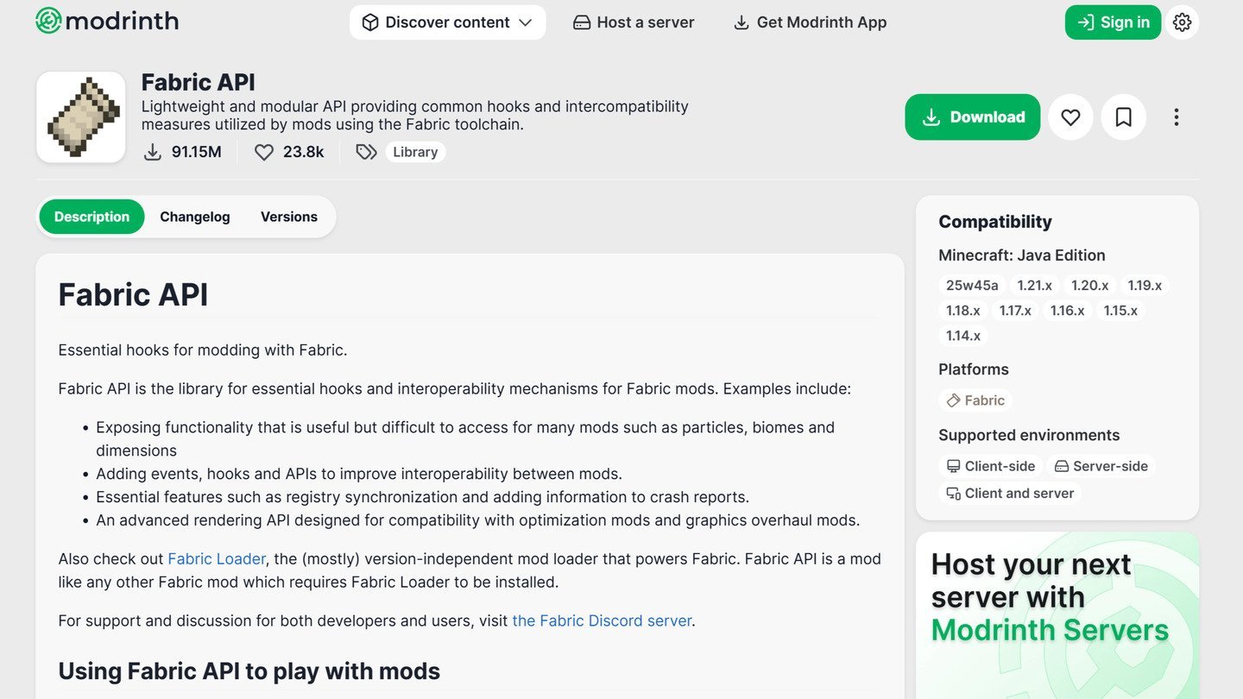Click the heart icon next to 23.8k
The height and width of the screenshot is (699, 1243).
pyautogui.click(x=264, y=152)
